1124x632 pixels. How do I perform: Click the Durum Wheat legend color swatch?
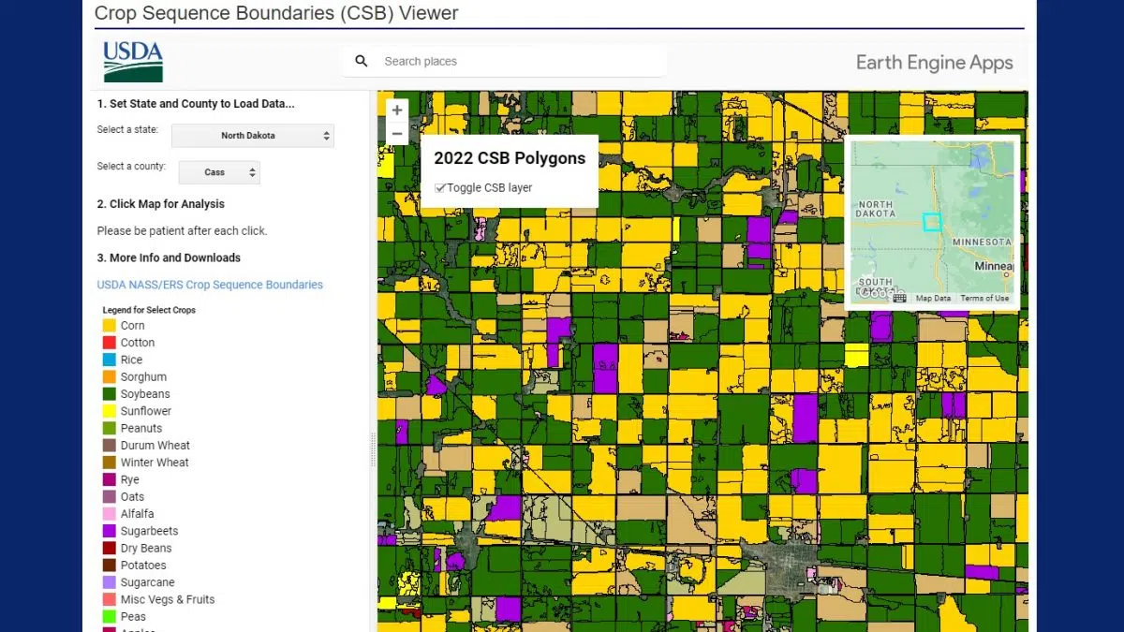tap(110, 445)
